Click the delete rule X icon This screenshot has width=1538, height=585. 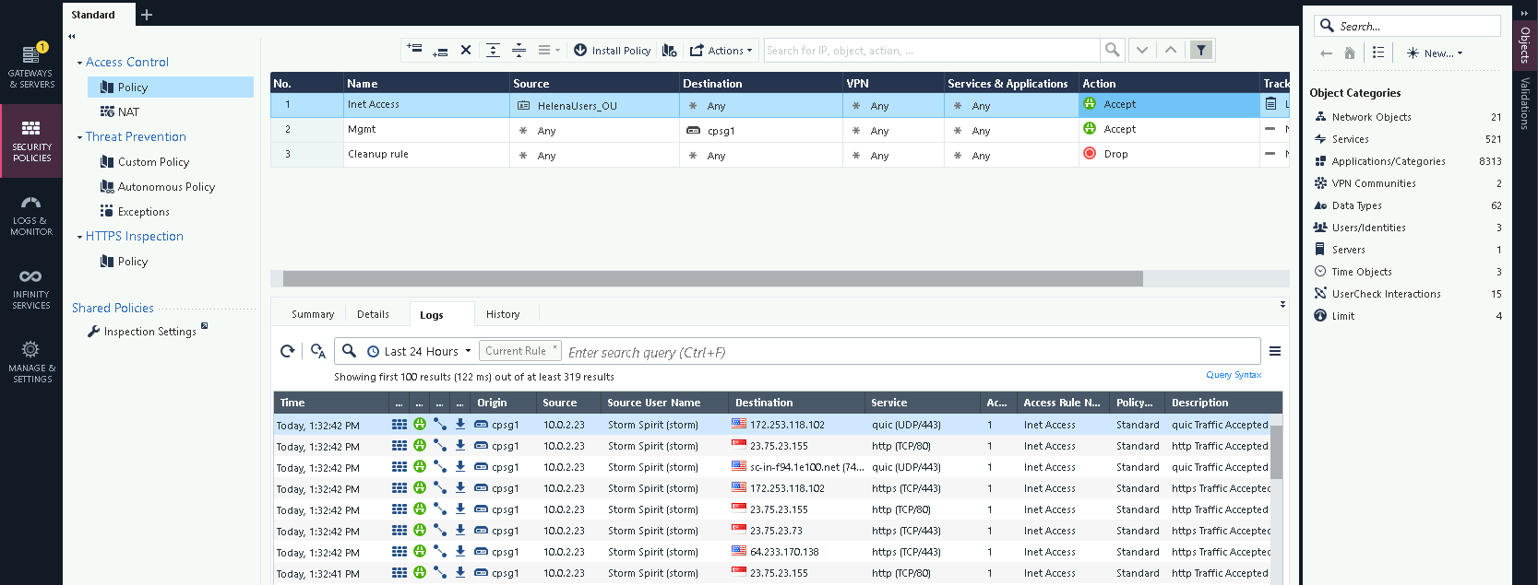(466, 51)
